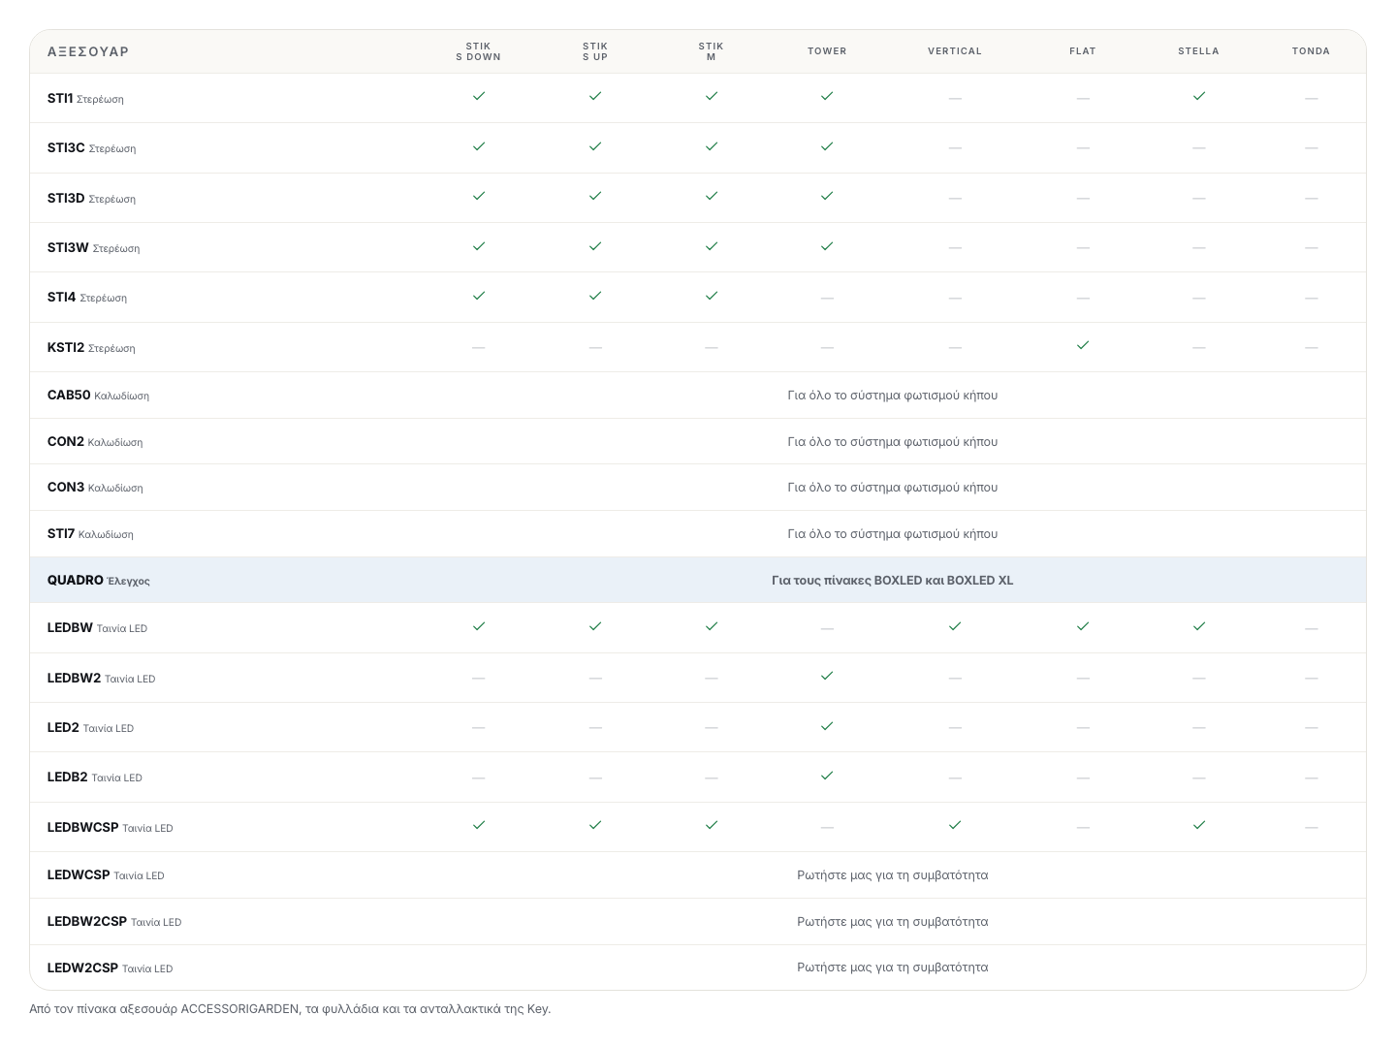Click the LEDB2 checkmark under TOWER column
Image resolution: width=1396 pixels, height=1047 pixels.
click(827, 776)
